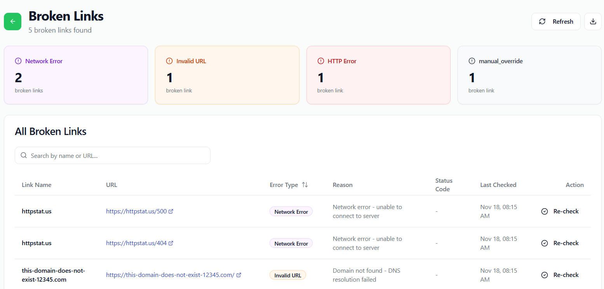Toggle sorting on the Error Type column
604x289 pixels.
tap(305, 185)
